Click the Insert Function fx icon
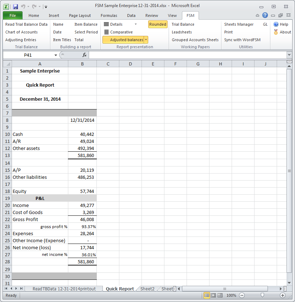 click(x=84, y=55)
